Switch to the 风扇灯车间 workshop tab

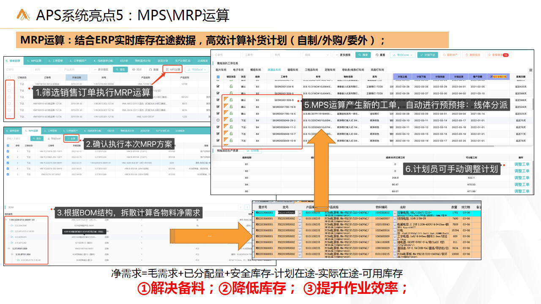pyautogui.click(x=377, y=70)
